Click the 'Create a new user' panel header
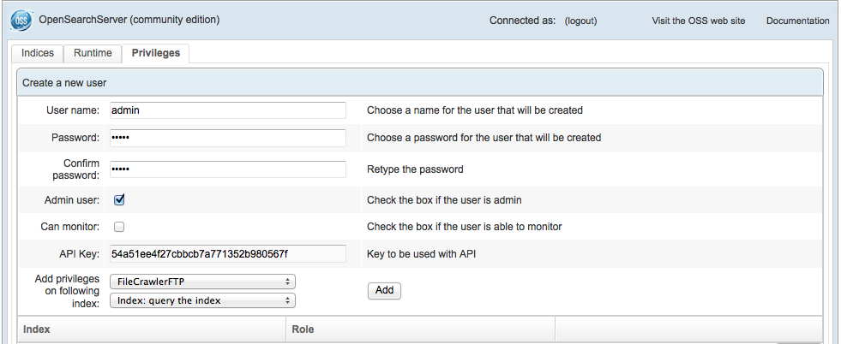The image size is (841, 344). pyautogui.click(x=64, y=83)
